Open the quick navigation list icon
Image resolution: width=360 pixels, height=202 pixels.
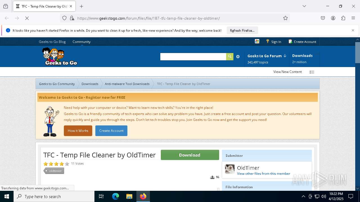[x=312, y=72]
